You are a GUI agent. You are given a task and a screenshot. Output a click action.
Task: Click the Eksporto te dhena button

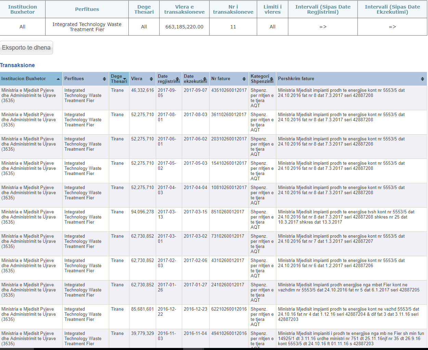[26, 48]
